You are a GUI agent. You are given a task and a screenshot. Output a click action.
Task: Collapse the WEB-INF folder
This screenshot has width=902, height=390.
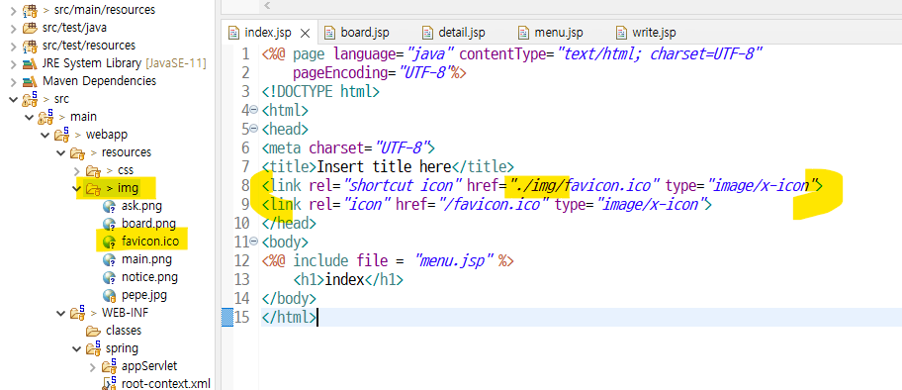tap(60, 314)
